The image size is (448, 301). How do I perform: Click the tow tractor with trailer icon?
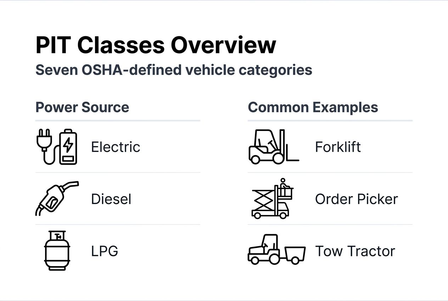[x=276, y=250]
